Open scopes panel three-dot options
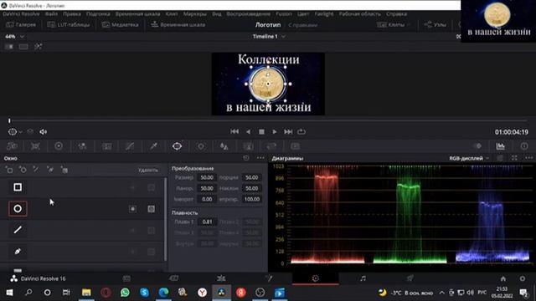536x301 pixels. [x=528, y=158]
